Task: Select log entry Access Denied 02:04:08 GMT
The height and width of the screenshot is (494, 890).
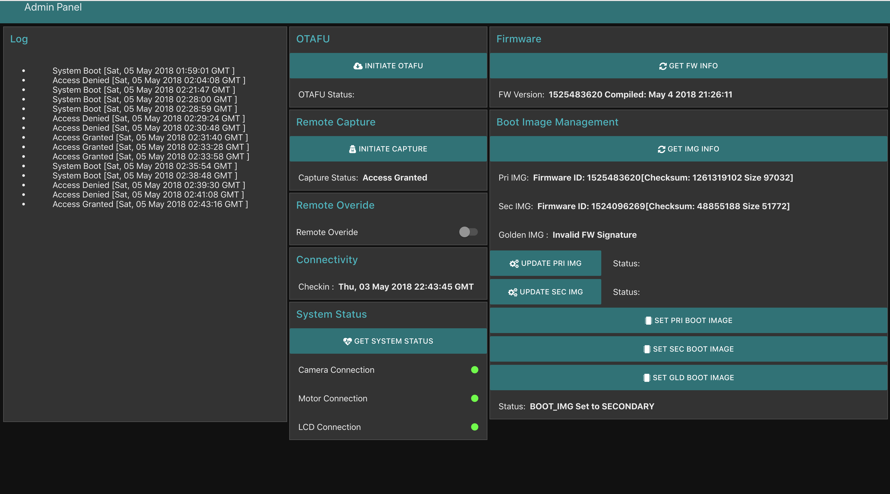Action: click(x=149, y=80)
